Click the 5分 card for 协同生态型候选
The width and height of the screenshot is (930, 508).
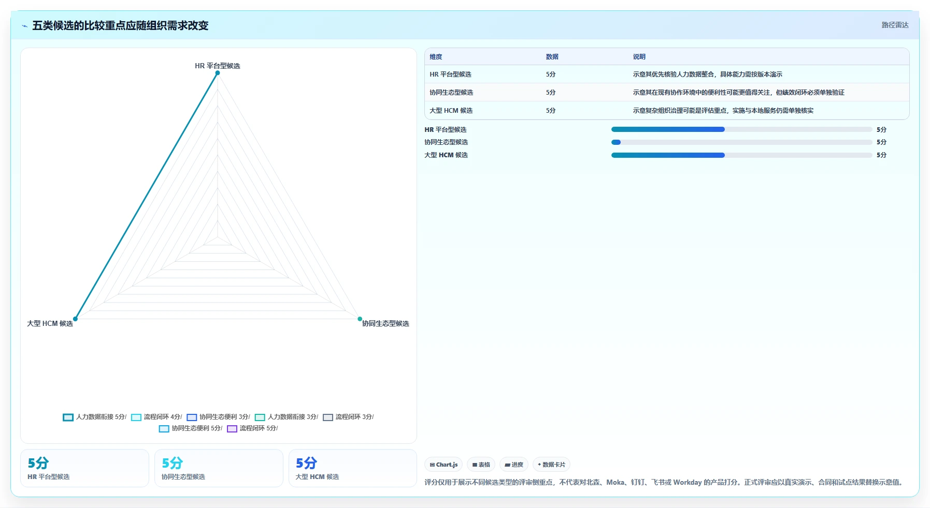coord(219,468)
